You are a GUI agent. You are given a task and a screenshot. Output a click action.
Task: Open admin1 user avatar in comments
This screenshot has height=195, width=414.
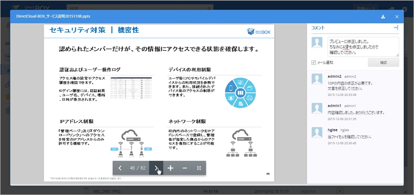click(317, 108)
